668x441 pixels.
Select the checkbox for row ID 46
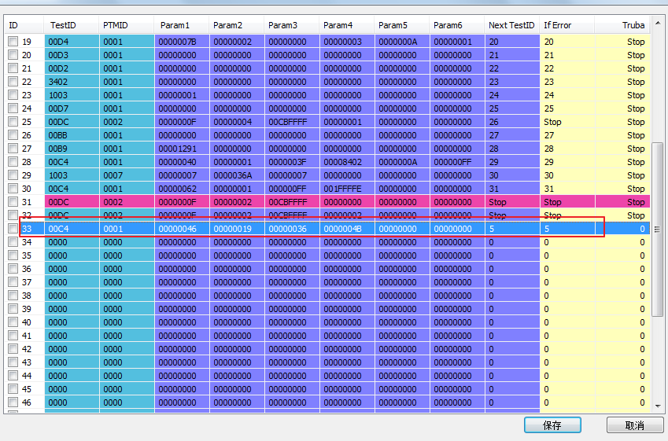13,402
